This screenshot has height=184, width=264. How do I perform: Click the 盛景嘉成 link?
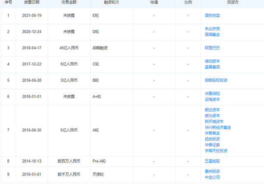(x=212, y=67)
